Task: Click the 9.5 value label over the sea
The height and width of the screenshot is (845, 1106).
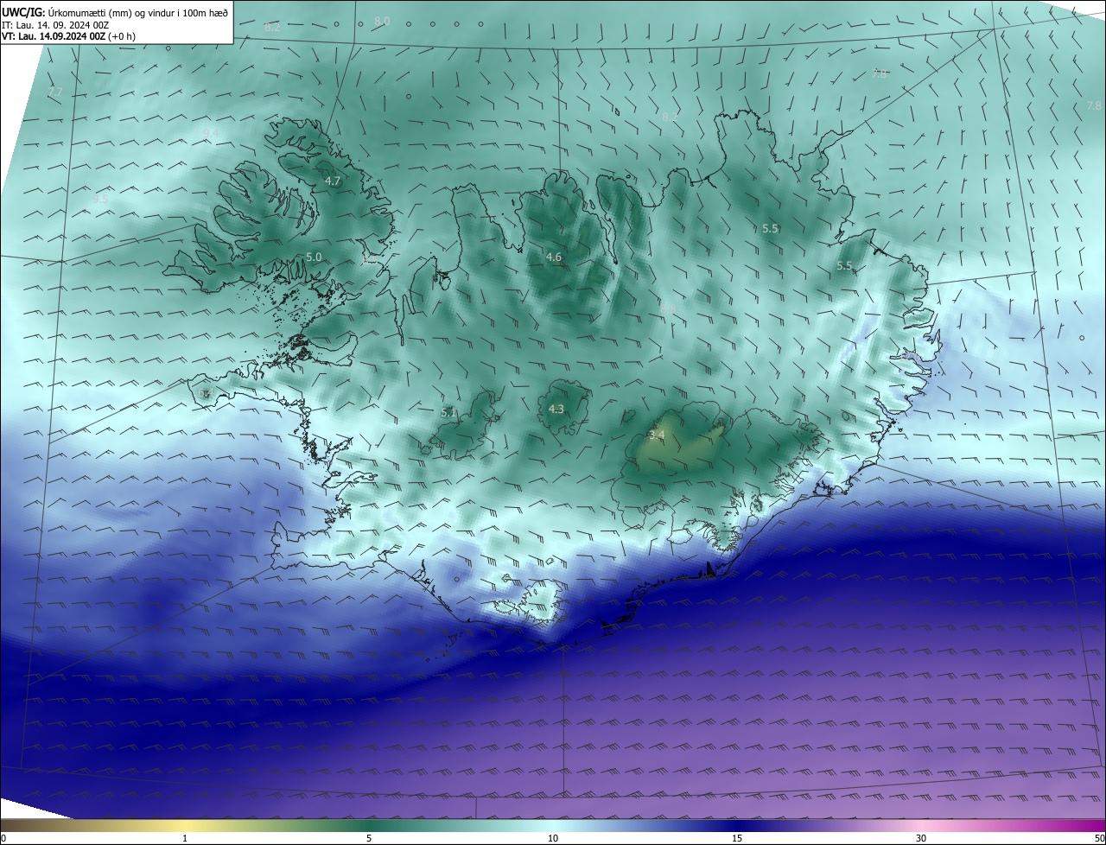Action: (101, 199)
